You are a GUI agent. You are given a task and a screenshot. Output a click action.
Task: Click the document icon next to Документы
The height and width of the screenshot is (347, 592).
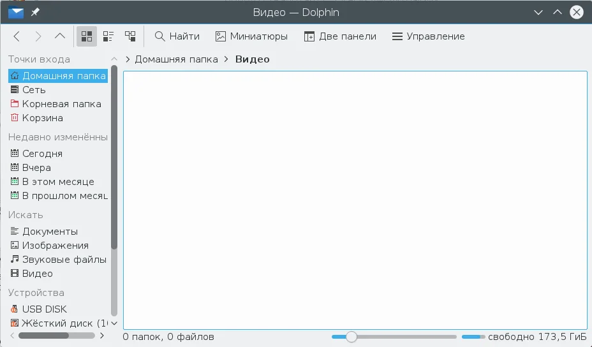(x=14, y=231)
